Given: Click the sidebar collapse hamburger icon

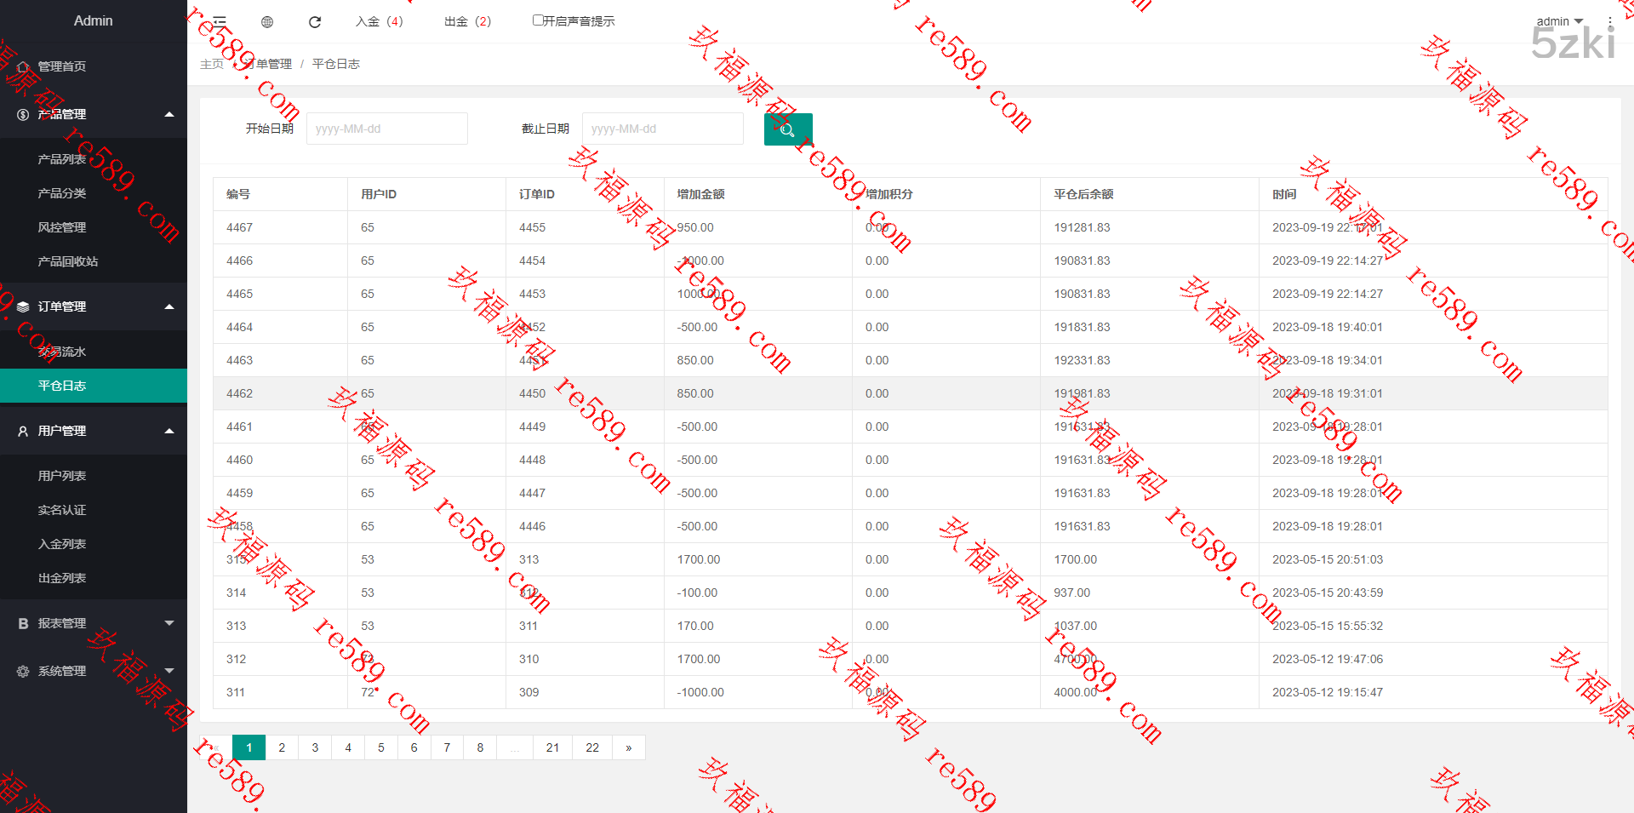Looking at the screenshot, I should [220, 21].
